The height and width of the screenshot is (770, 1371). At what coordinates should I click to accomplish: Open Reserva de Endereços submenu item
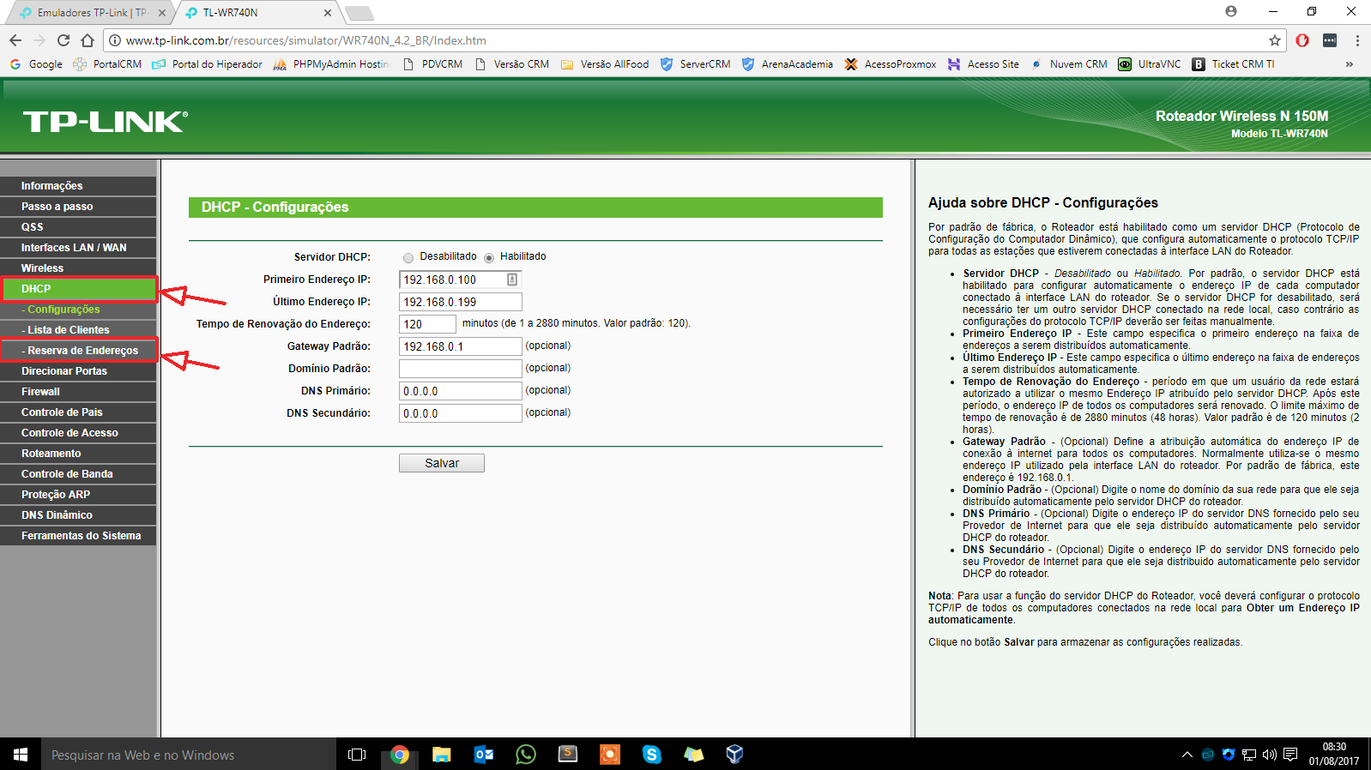tap(82, 351)
